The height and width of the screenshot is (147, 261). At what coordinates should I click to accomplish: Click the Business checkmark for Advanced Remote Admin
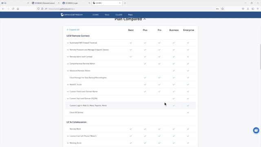pos(174,71)
